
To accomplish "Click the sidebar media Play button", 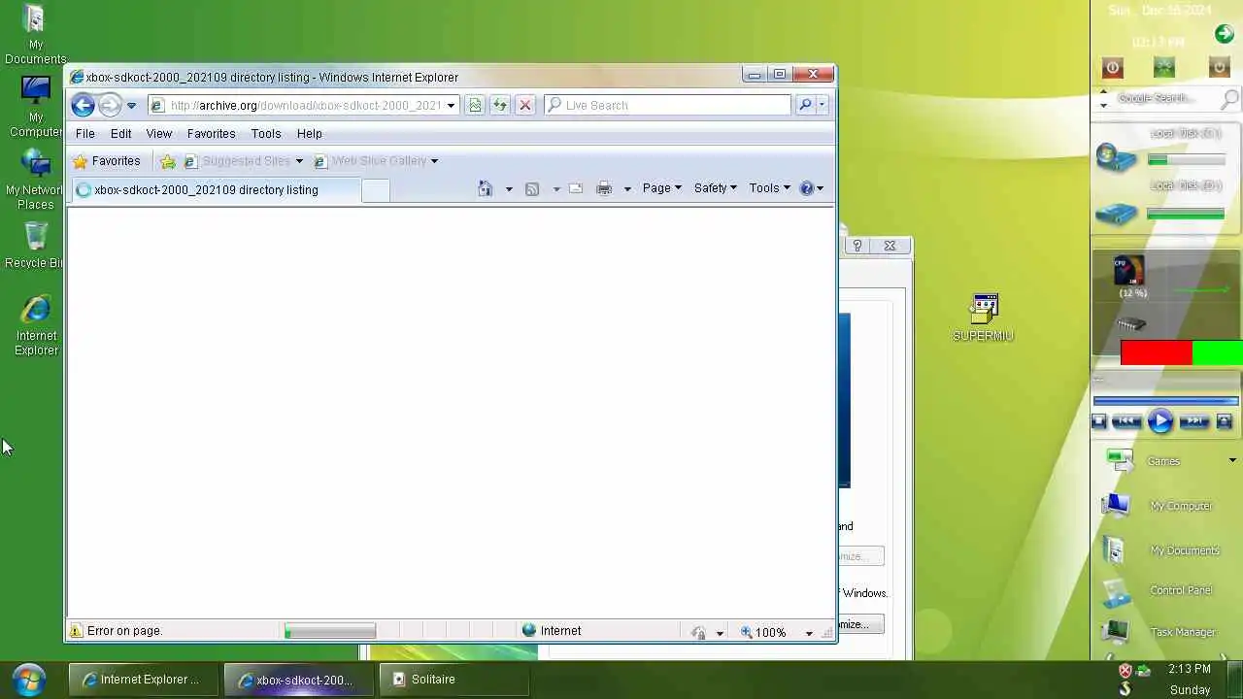I will tap(1159, 420).
